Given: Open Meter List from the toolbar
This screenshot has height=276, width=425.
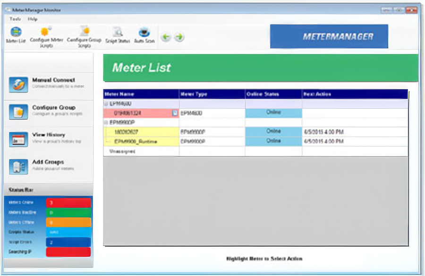Looking at the screenshot, I should pyautogui.click(x=16, y=35).
